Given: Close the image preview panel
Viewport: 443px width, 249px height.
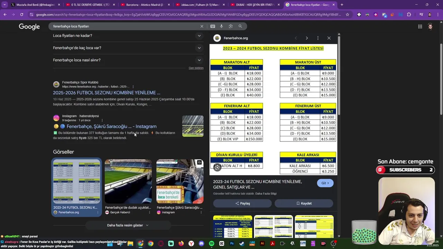Looking at the screenshot, I should (x=329, y=38).
